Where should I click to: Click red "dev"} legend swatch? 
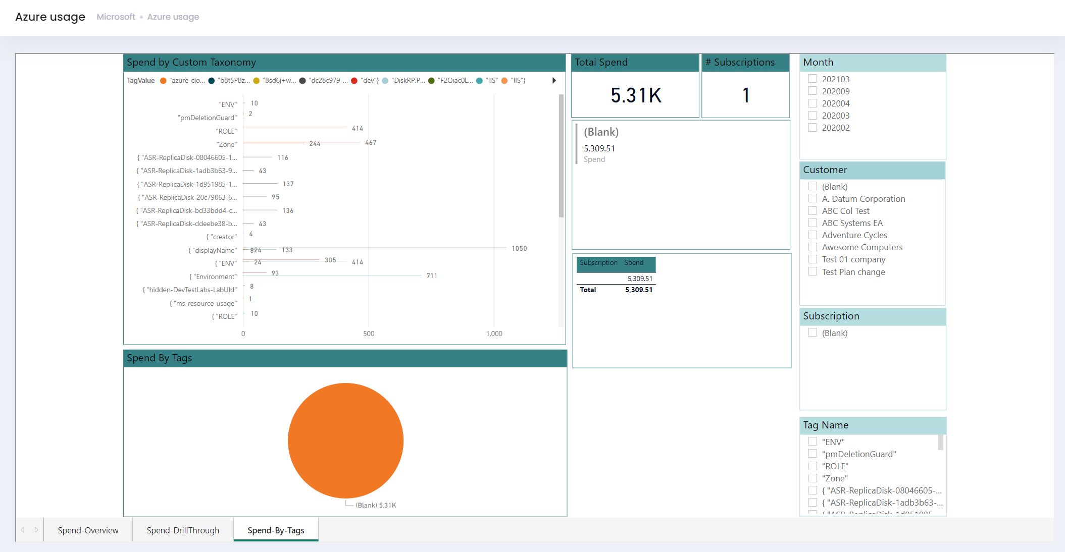point(354,80)
